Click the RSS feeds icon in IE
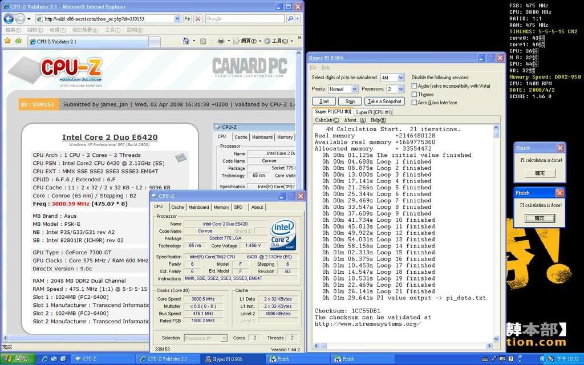 [203, 41]
